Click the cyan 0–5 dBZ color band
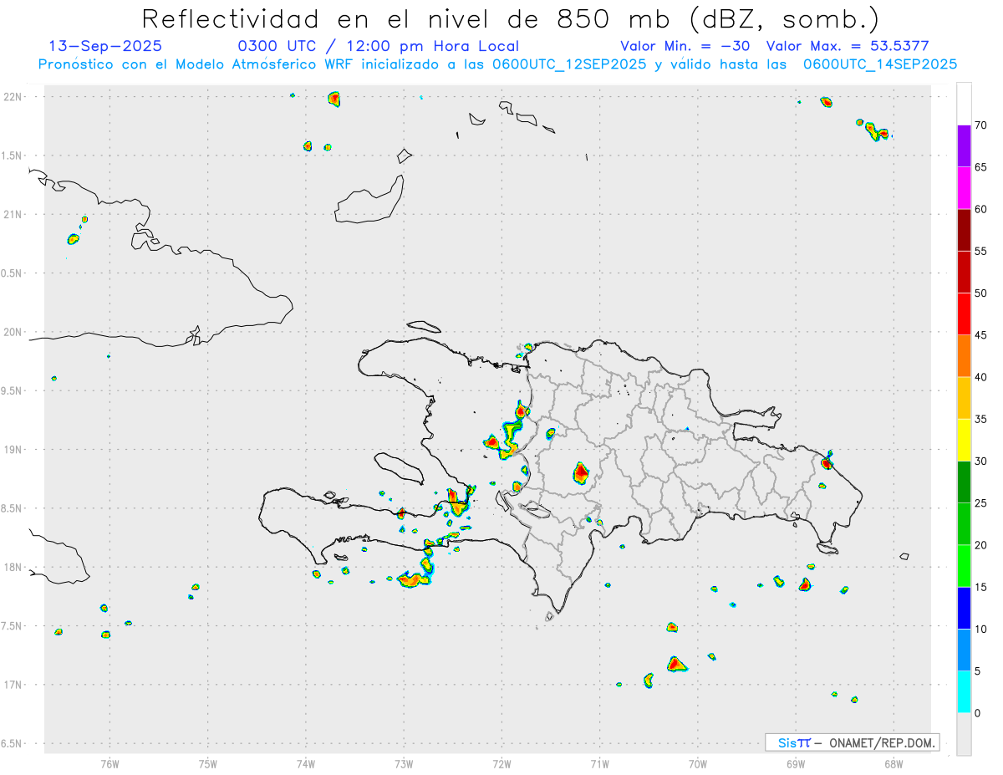The image size is (1003, 775). point(964,692)
